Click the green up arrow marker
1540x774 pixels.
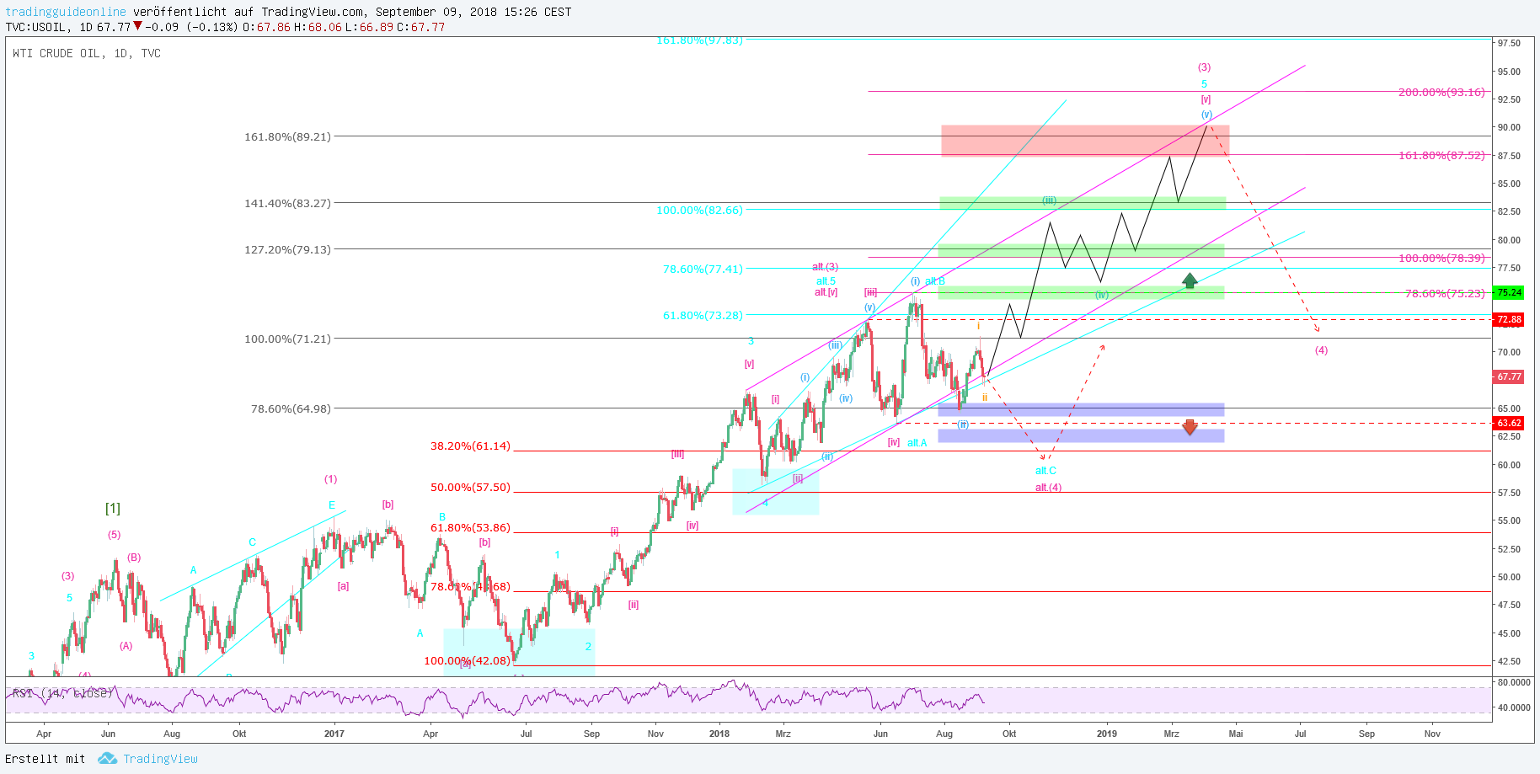coord(1190,280)
